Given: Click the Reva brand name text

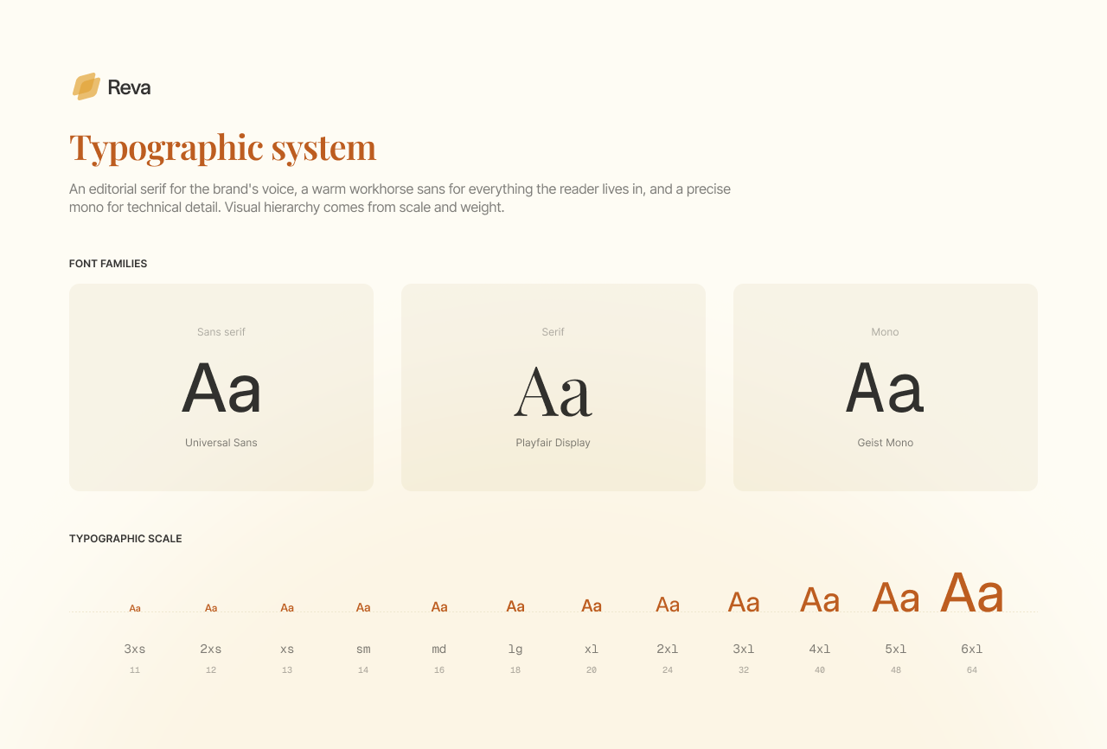Looking at the screenshot, I should (129, 87).
